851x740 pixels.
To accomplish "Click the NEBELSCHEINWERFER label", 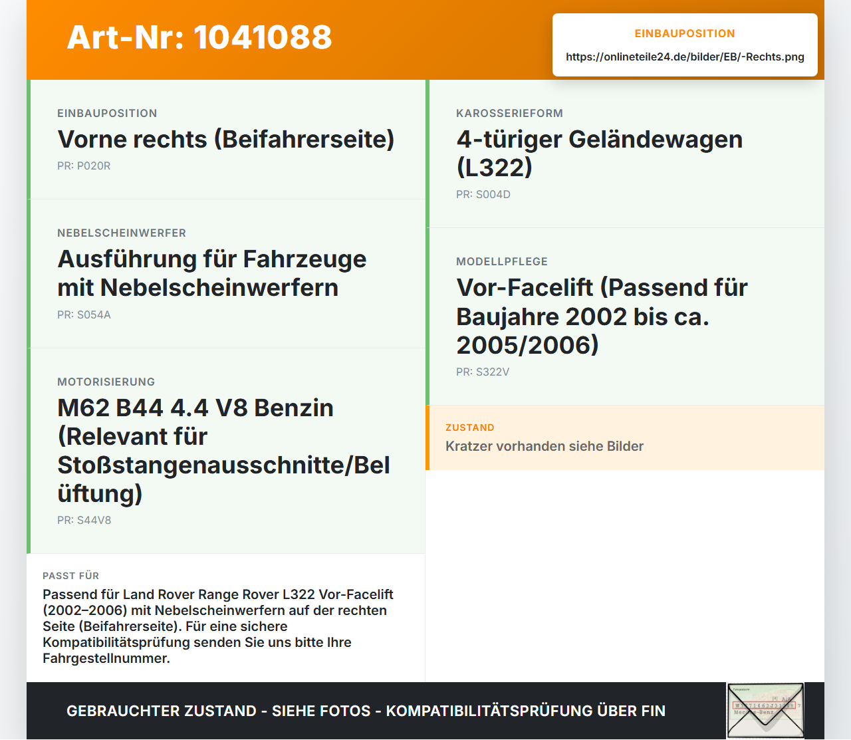I will tap(122, 233).
